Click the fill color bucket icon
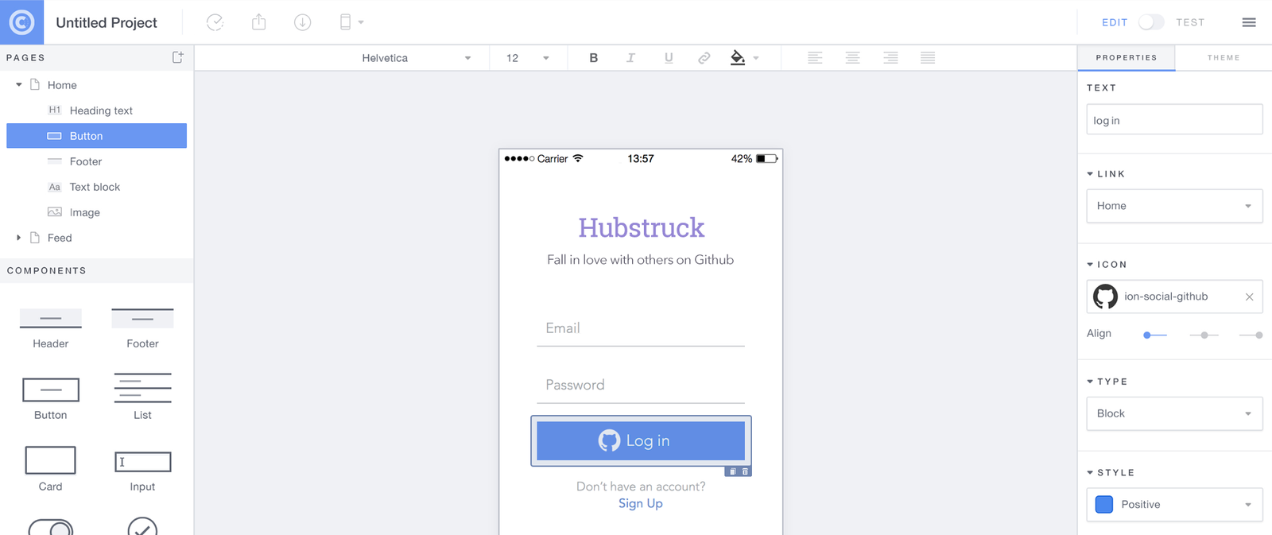Viewport: 1272px width, 535px height. [738, 58]
